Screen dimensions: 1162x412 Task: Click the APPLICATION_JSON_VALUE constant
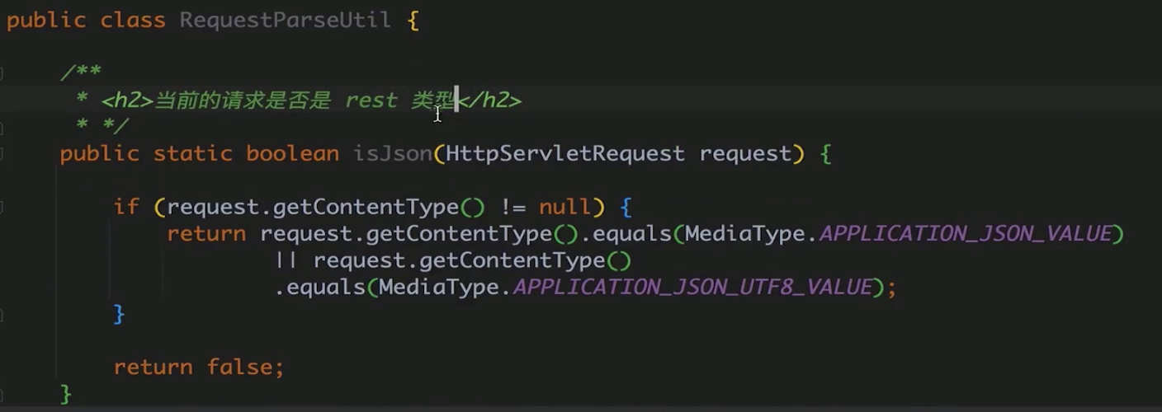pyautogui.click(x=966, y=233)
